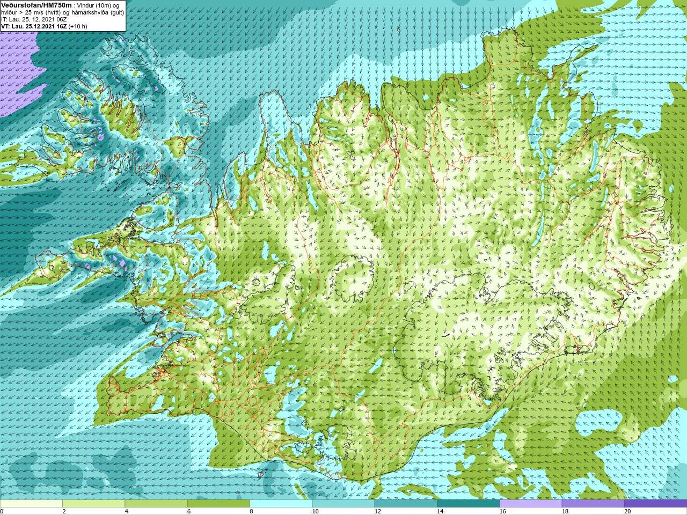Click the scale label '2'

pos(64,511)
